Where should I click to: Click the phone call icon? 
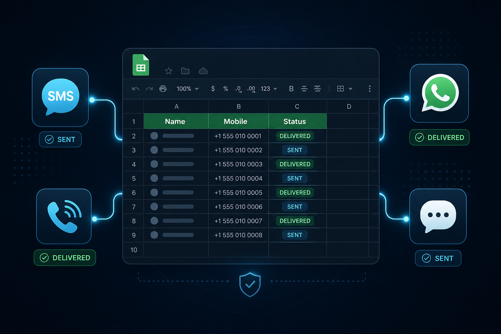click(x=64, y=216)
